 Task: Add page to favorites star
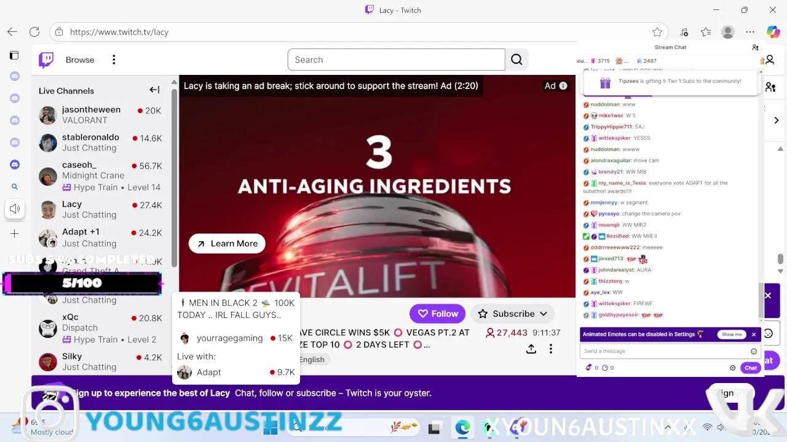point(657,32)
